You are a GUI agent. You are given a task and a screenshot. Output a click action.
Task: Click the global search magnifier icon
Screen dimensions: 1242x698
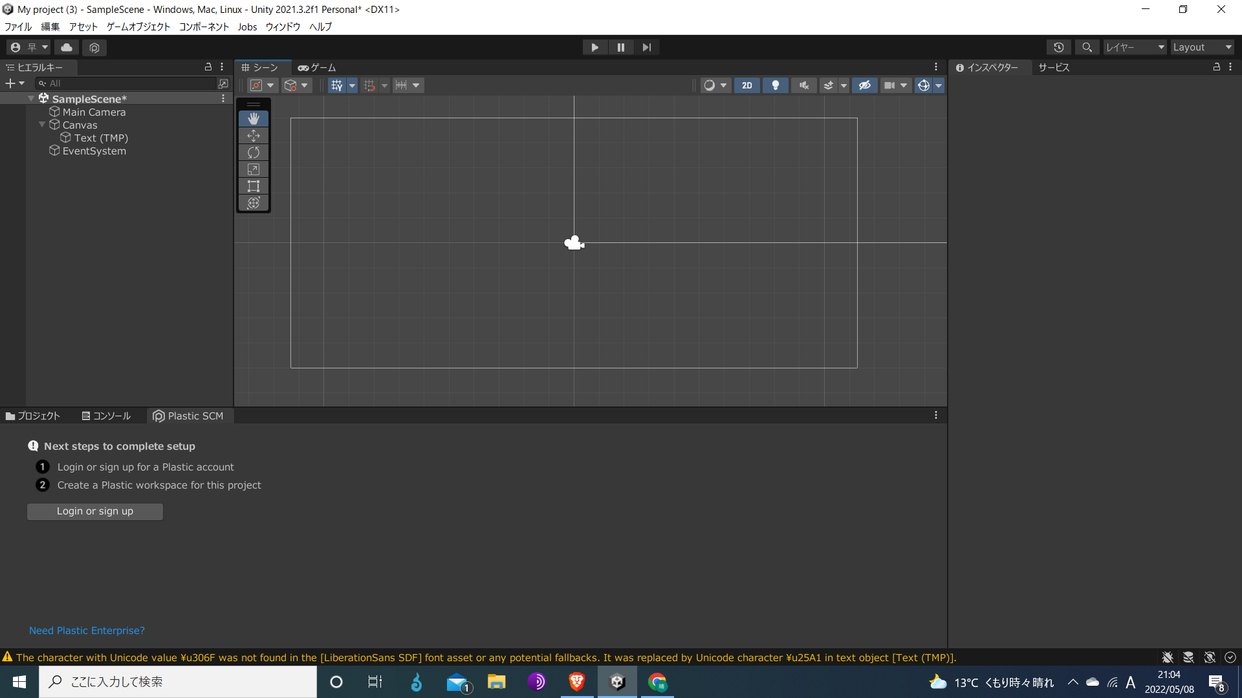coord(1087,47)
